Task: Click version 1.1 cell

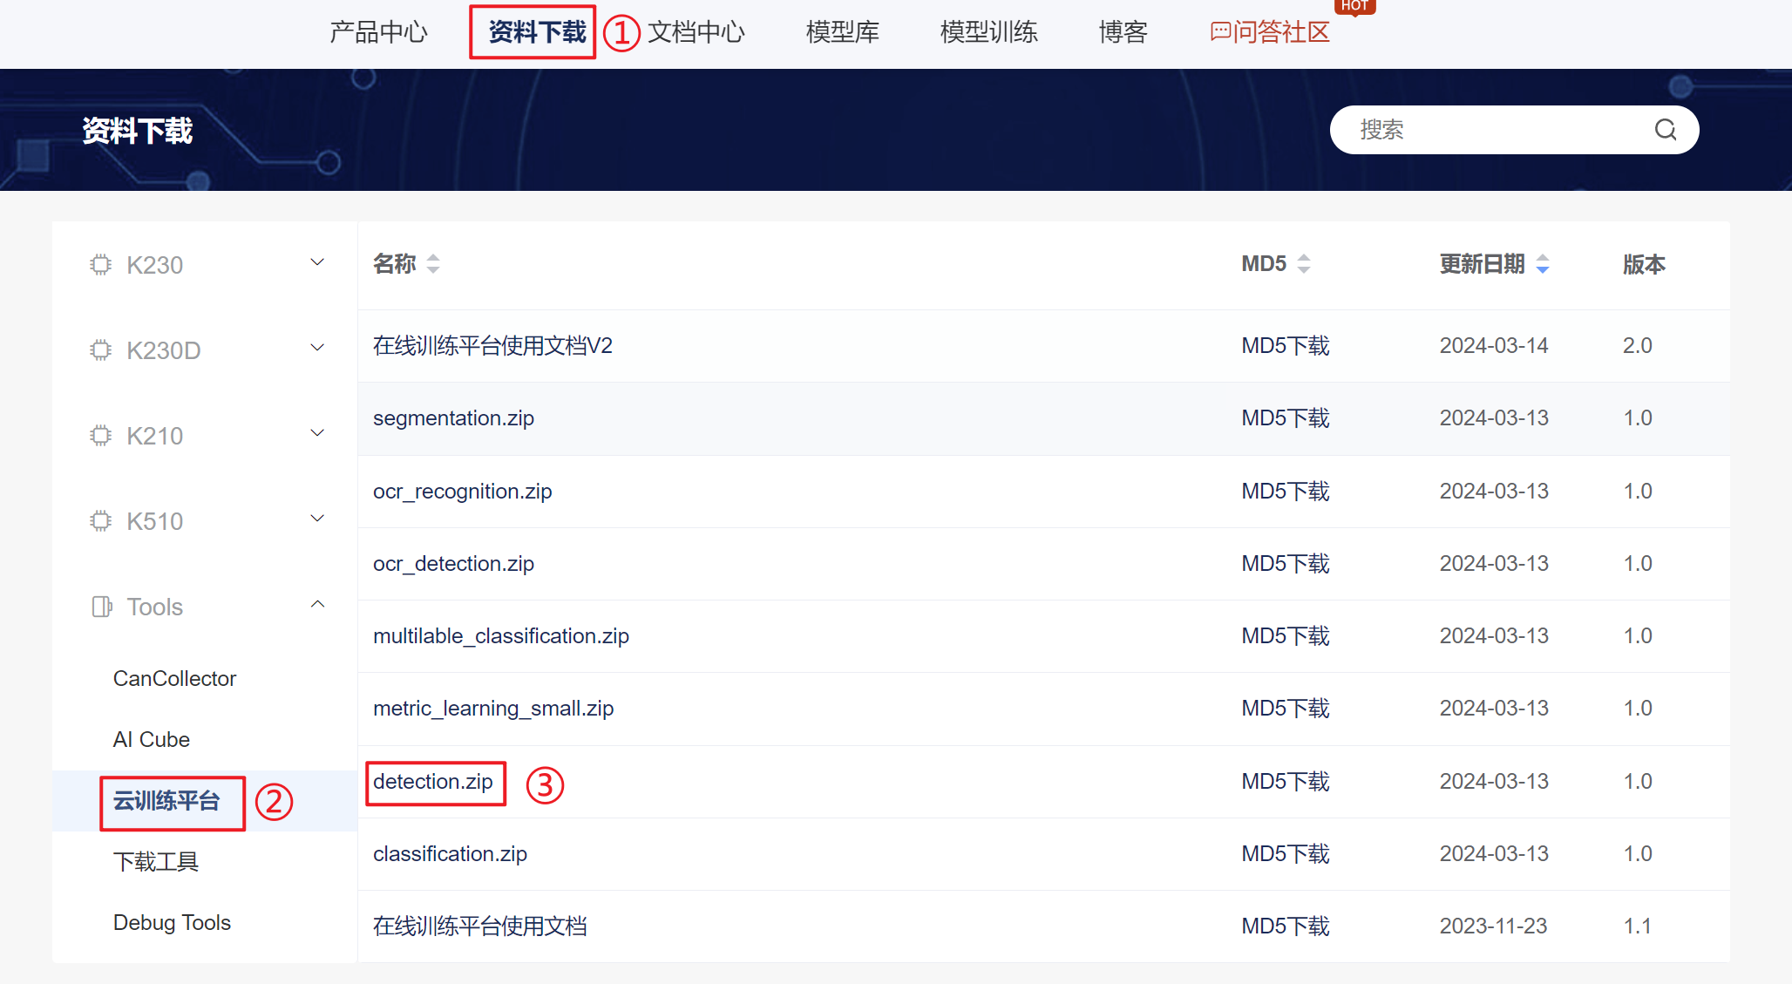Action: [x=1637, y=926]
